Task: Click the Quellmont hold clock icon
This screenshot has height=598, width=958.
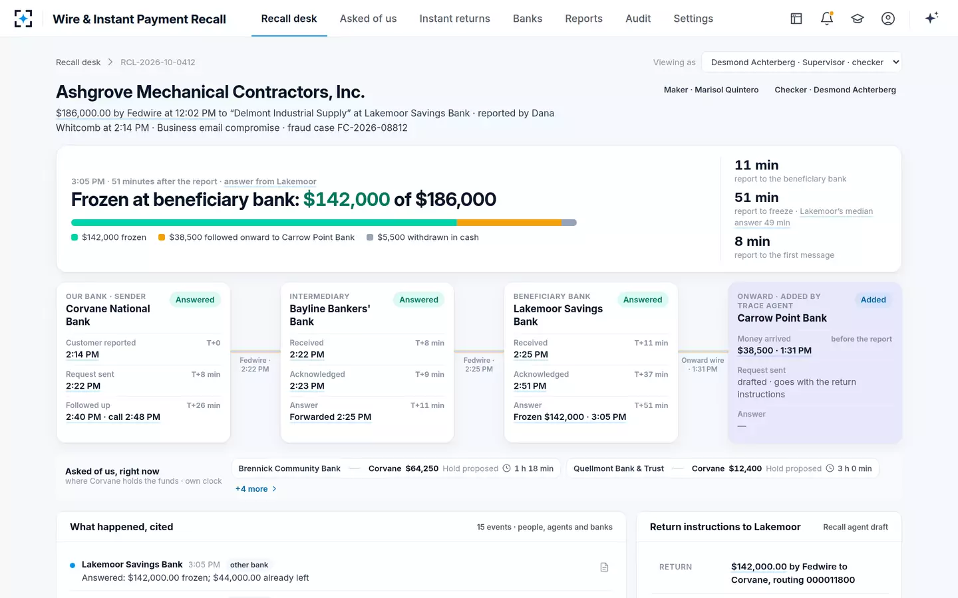Action: (x=830, y=468)
